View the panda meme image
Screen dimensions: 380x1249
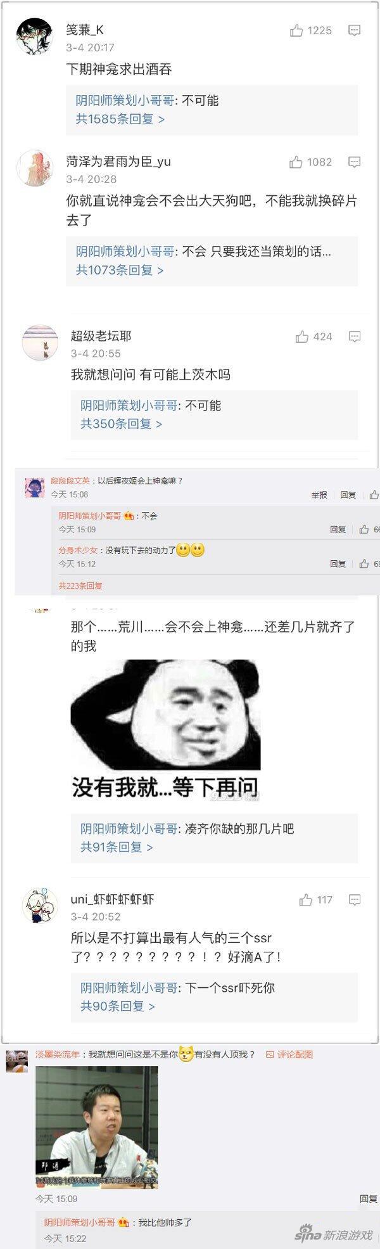(x=165, y=729)
